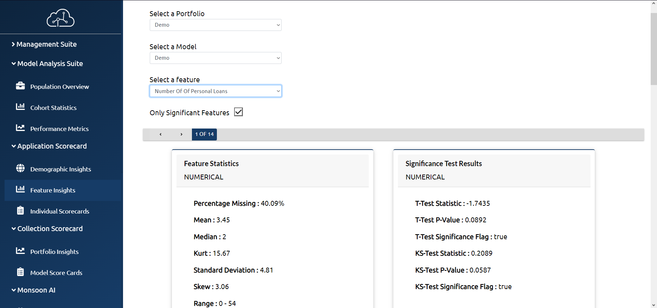Collapse Monsoon AI section
Screen dimensions: 657x308
click(x=34, y=290)
